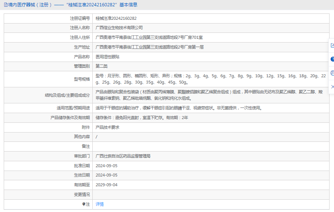The height and width of the screenshot is (212, 334).
Task: Click the edit/feedback icon in side toolbar
Action: pos(332,46)
